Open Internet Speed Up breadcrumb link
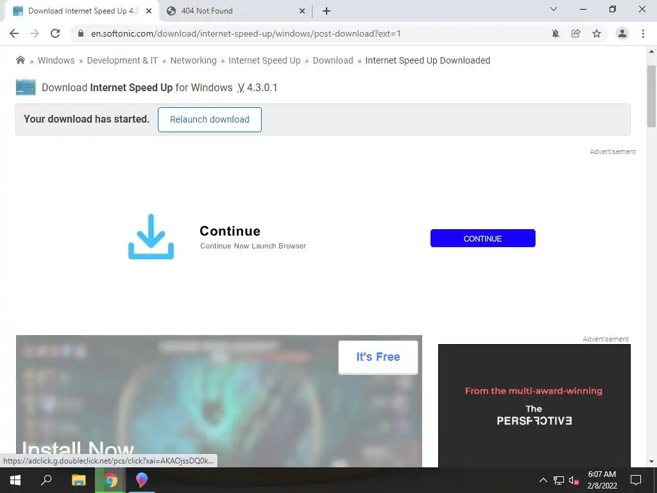 [264, 60]
